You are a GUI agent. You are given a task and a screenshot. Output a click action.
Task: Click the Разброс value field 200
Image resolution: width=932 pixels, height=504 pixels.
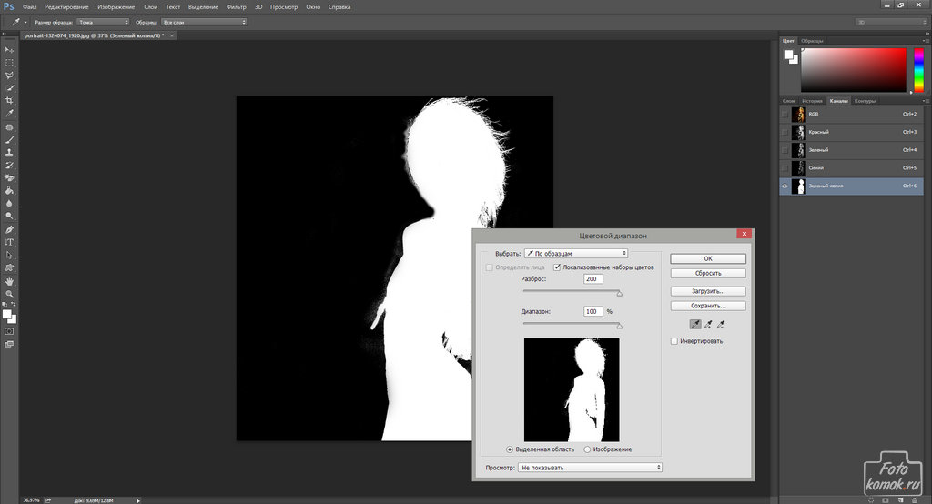coord(593,278)
